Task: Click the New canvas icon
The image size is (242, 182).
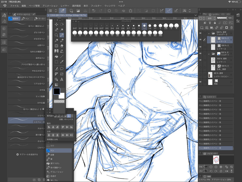Action: coord(71,11)
